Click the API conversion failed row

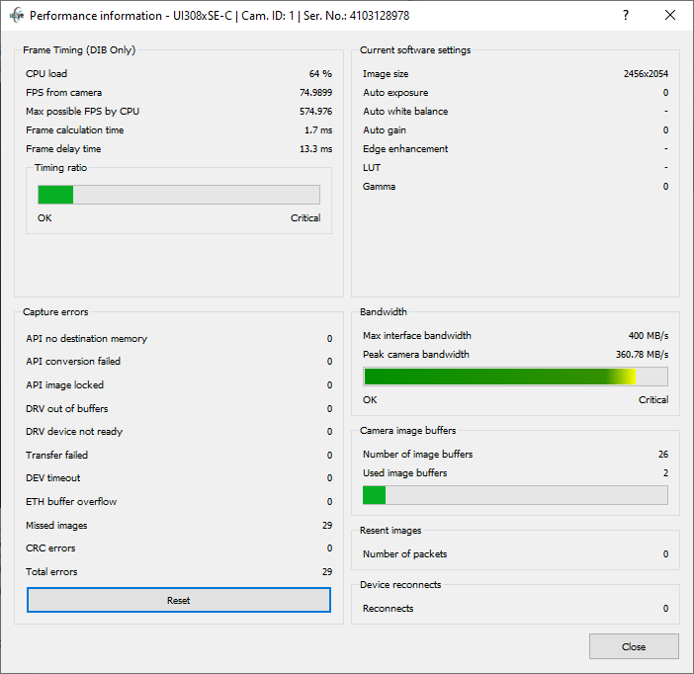(179, 362)
